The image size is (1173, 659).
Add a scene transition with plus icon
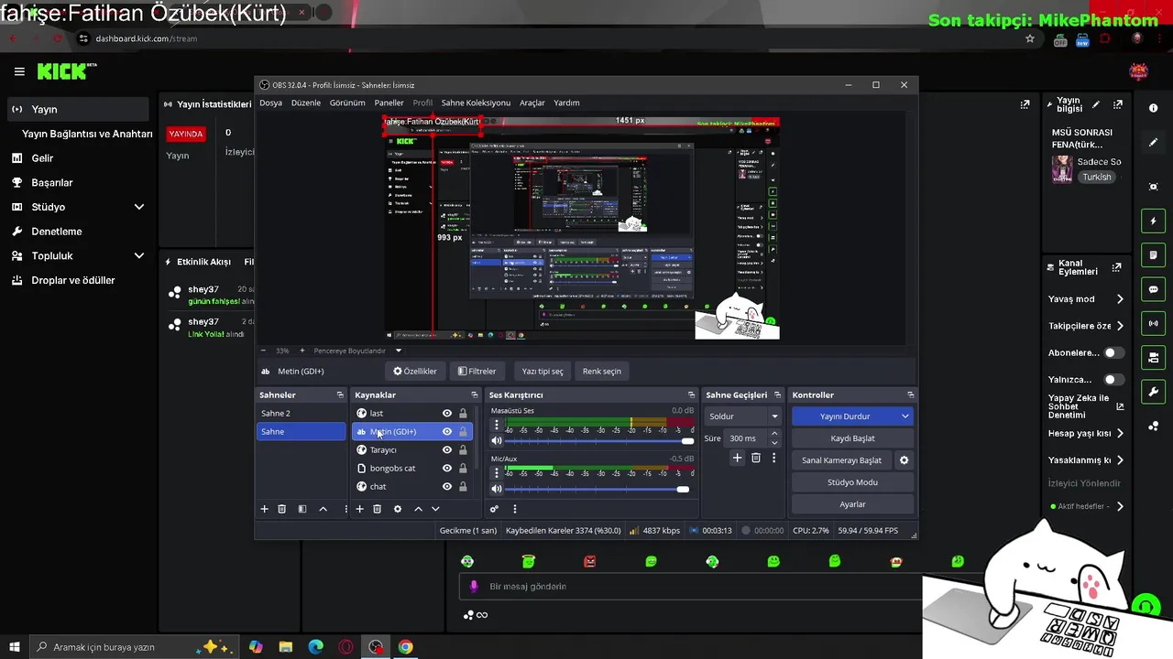pos(737,458)
